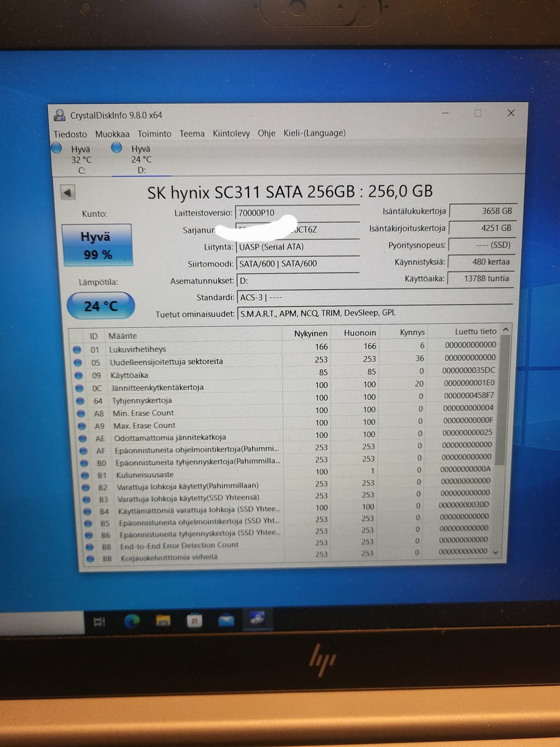The width and height of the screenshot is (560, 747).
Task: Click the Tuetut ominaisuudet field
Action: (x=374, y=313)
